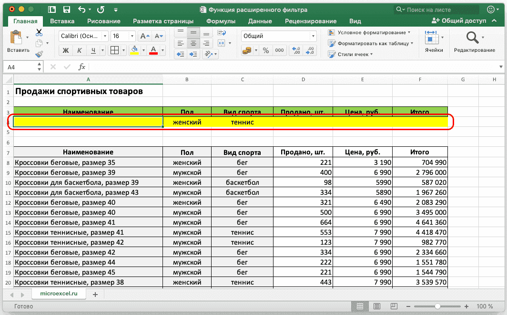Viewport: 507px width, 315px height.
Task: Click the increase font size icon
Action: [144, 36]
